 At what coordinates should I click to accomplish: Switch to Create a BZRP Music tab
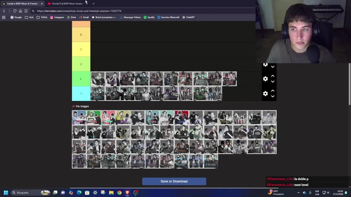pyautogui.click(x=22, y=4)
